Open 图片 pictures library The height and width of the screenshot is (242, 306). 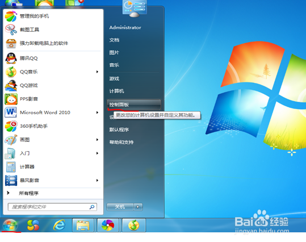coord(114,52)
